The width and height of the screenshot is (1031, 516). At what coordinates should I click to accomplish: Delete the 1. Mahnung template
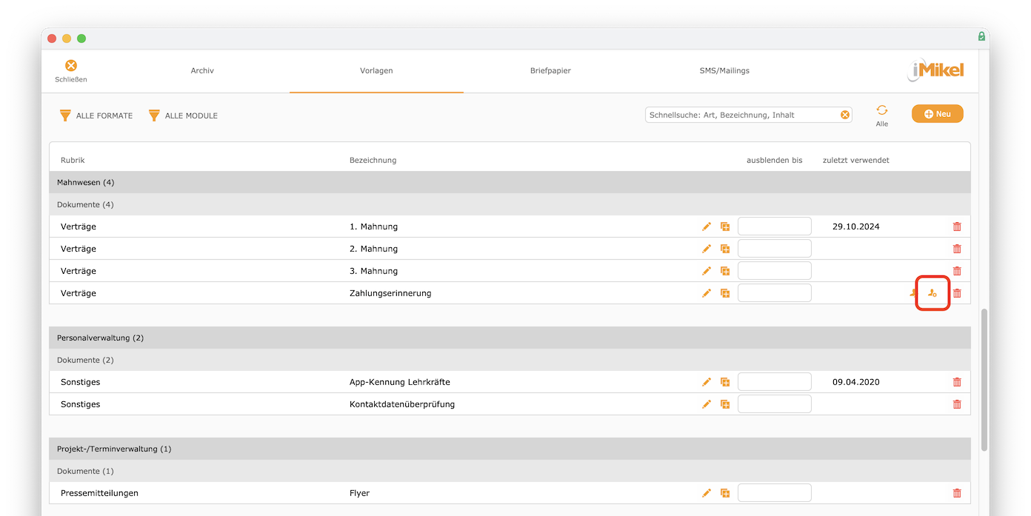tap(957, 227)
